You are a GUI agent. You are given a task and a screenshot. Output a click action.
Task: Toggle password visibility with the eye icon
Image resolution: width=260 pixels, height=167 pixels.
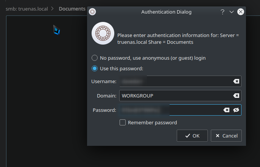tap(236, 110)
